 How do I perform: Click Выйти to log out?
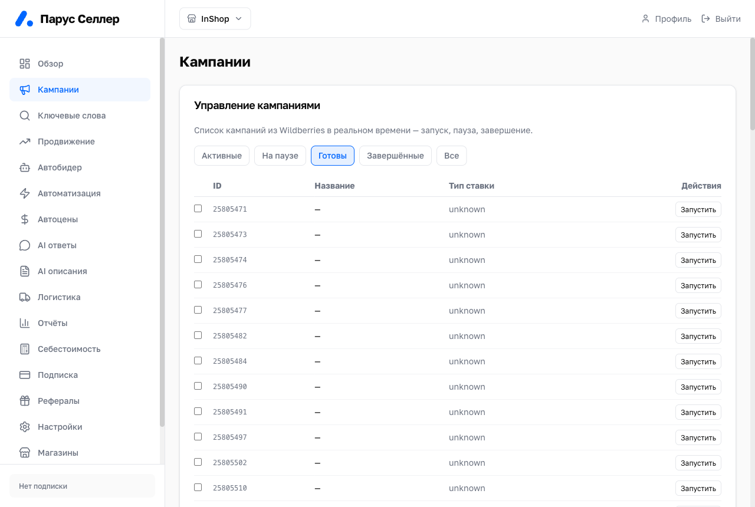721,19
